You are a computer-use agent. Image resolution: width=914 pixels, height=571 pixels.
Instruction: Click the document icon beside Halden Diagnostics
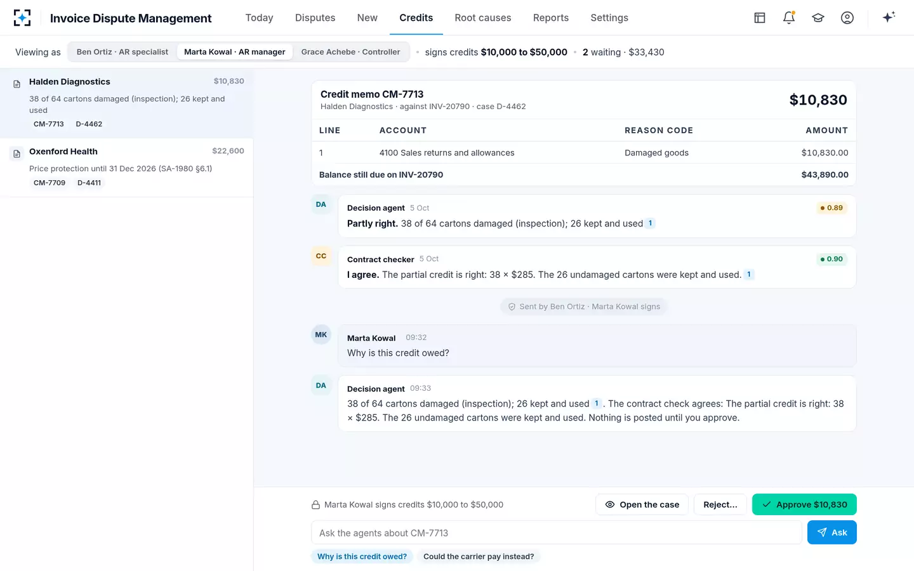17,84
